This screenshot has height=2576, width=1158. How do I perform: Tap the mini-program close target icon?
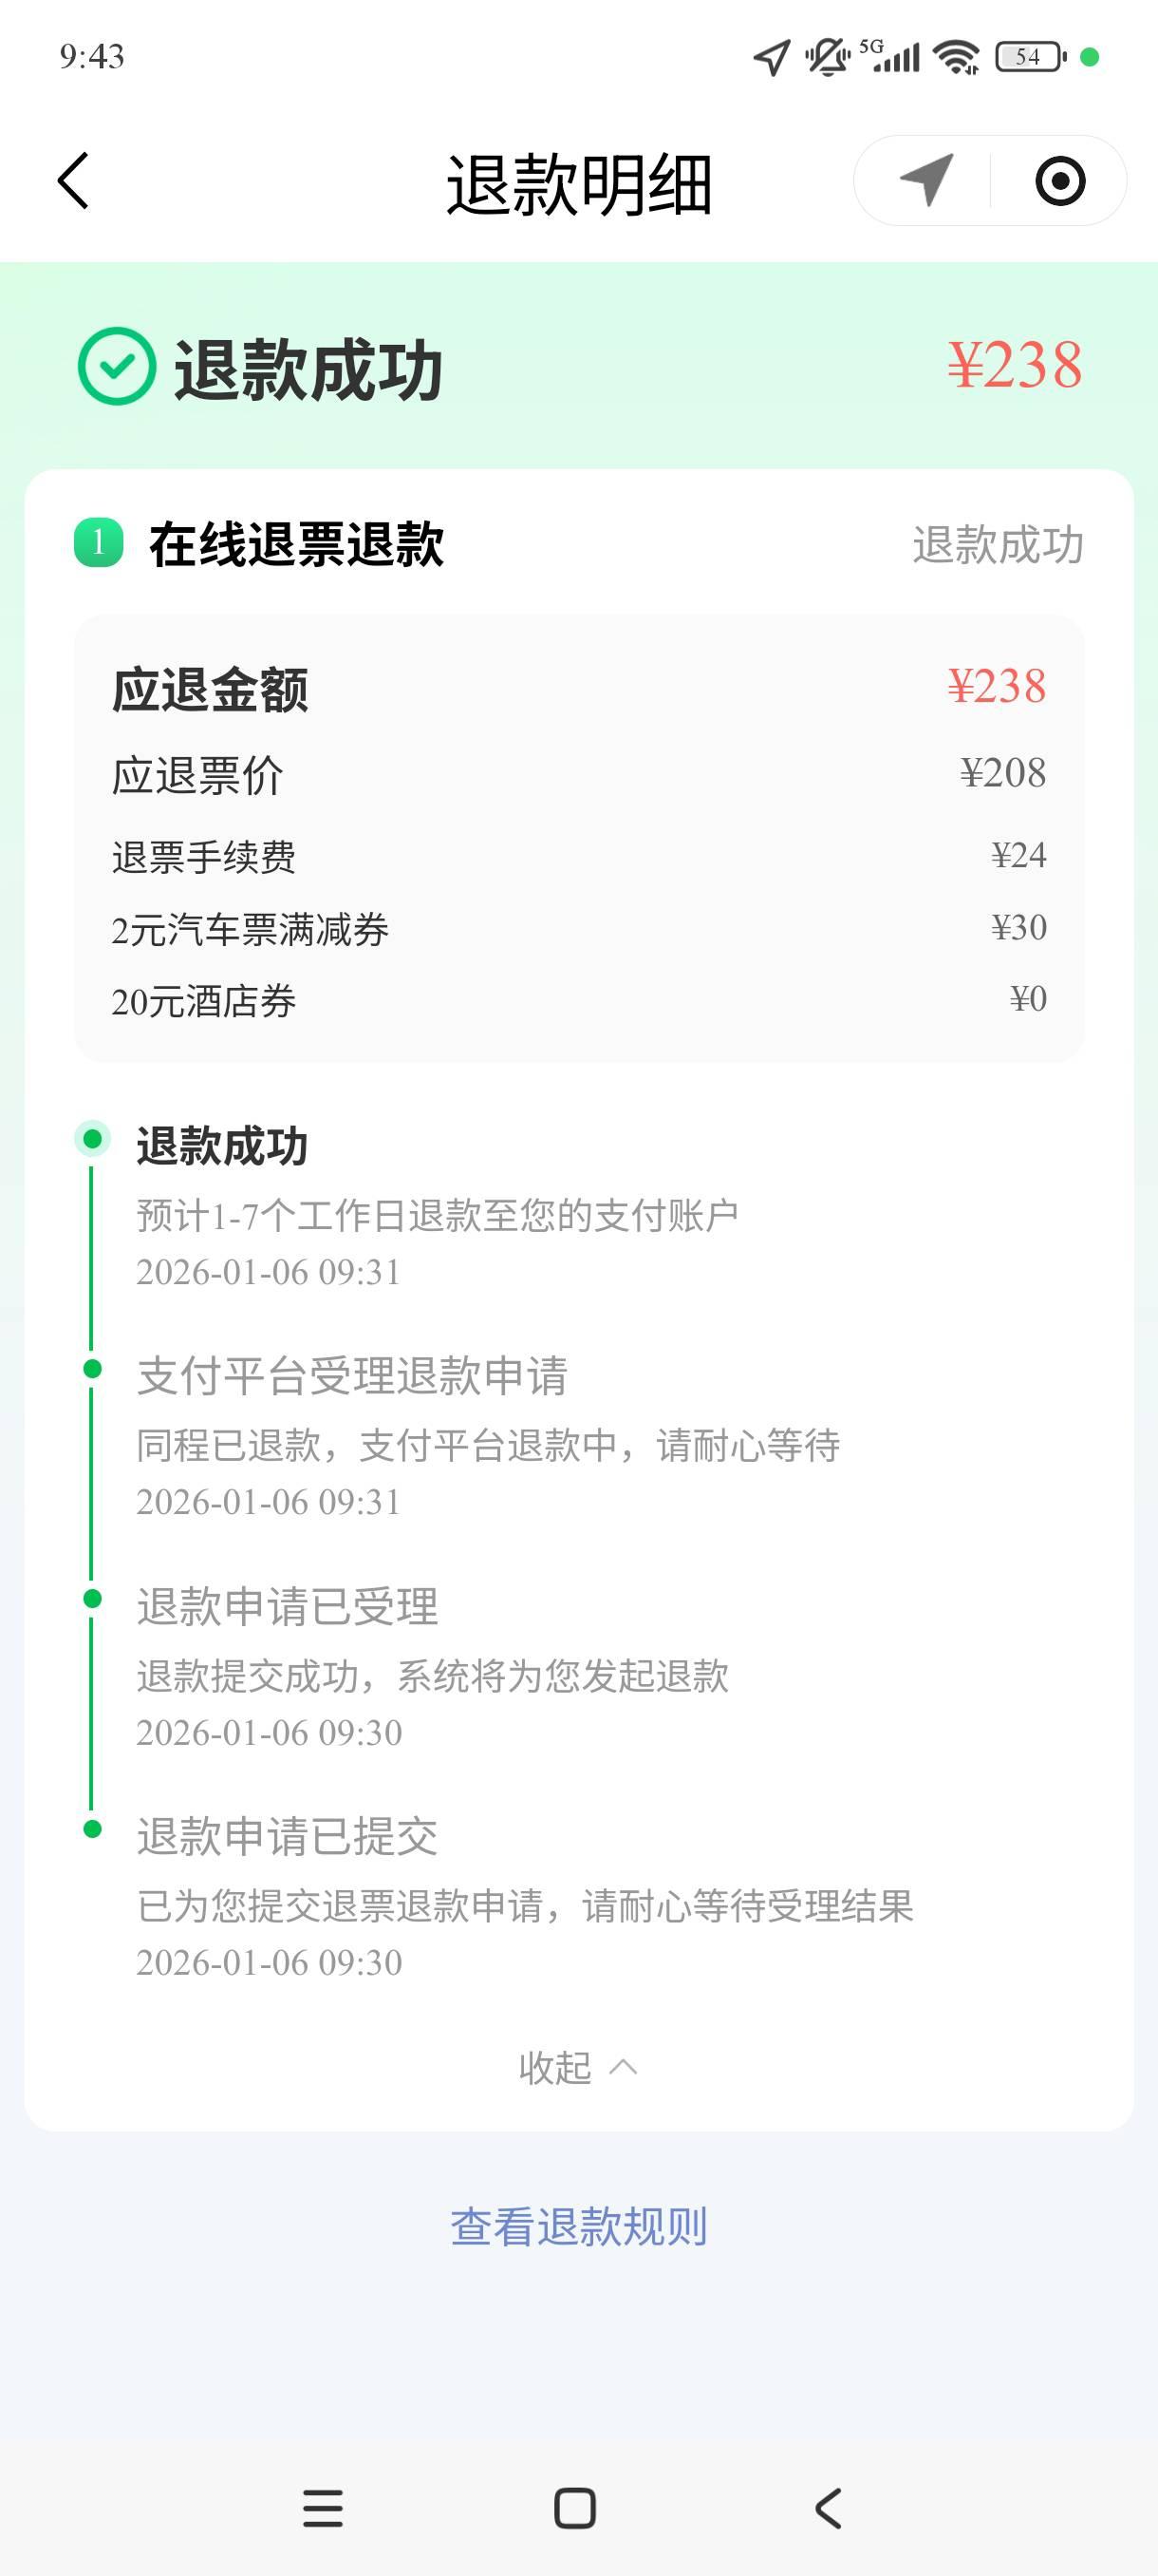click(1059, 181)
